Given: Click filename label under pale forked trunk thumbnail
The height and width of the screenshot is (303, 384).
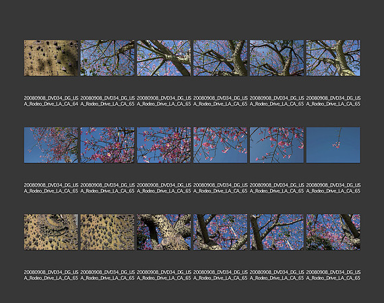Looking at the screenshot, I should click(x=333, y=101).
